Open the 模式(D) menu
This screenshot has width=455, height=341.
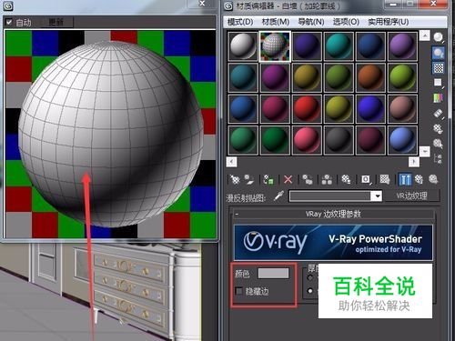240,22
